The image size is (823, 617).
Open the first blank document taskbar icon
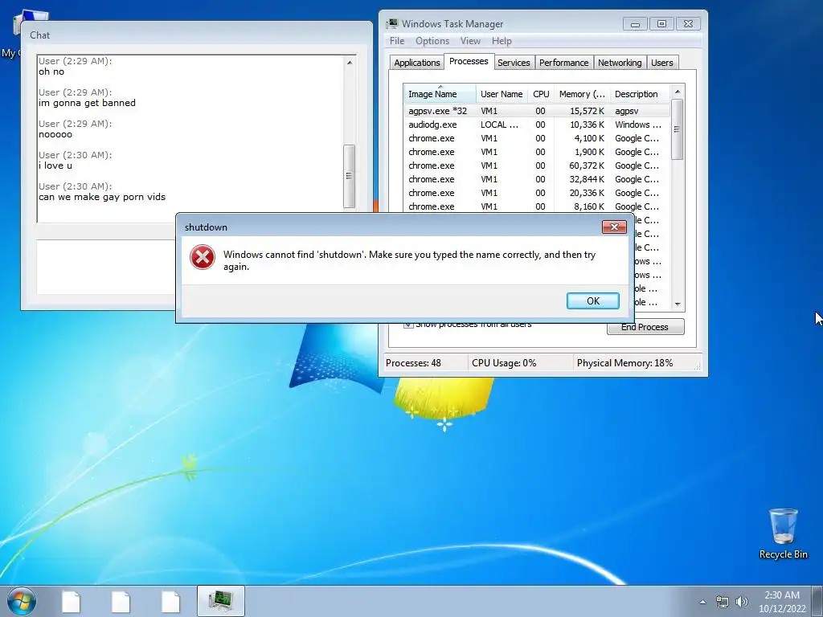[71, 601]
